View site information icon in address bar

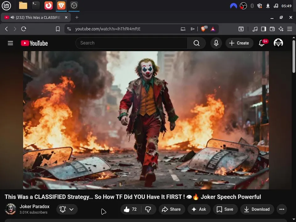point(69,29)
